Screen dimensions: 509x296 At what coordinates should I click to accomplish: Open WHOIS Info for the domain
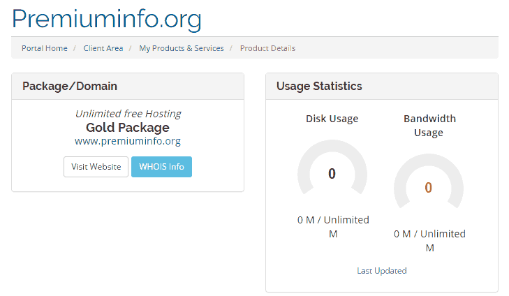pyautogui.click(x=162, y=167)
